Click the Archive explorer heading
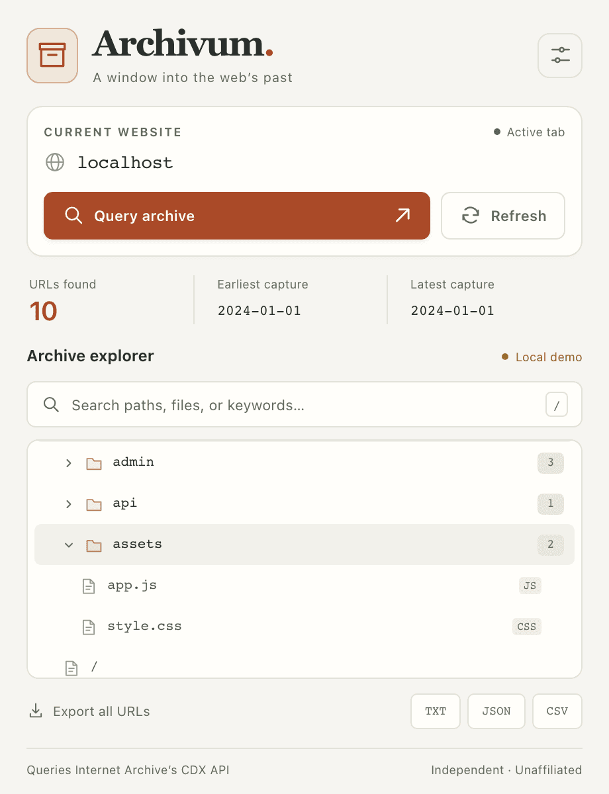This screenshot has height=794, width=609. pyautogui.click(x=91, y=356)
